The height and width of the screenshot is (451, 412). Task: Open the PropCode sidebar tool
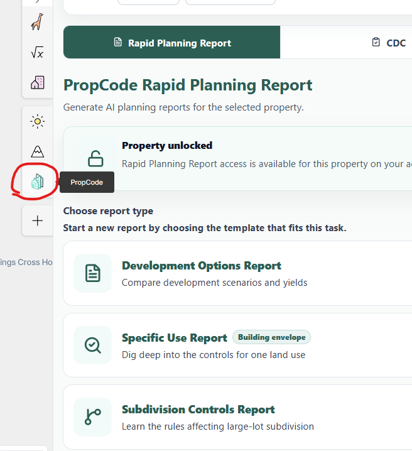(38, 182)
